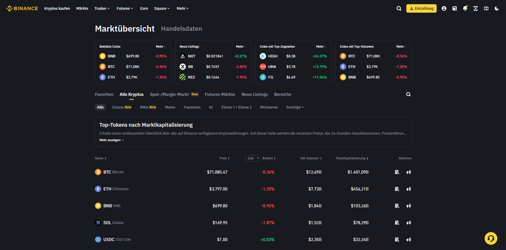
Task: Switch to Spot-/Margin-Markt tab
Action: [x=174, y=94]
